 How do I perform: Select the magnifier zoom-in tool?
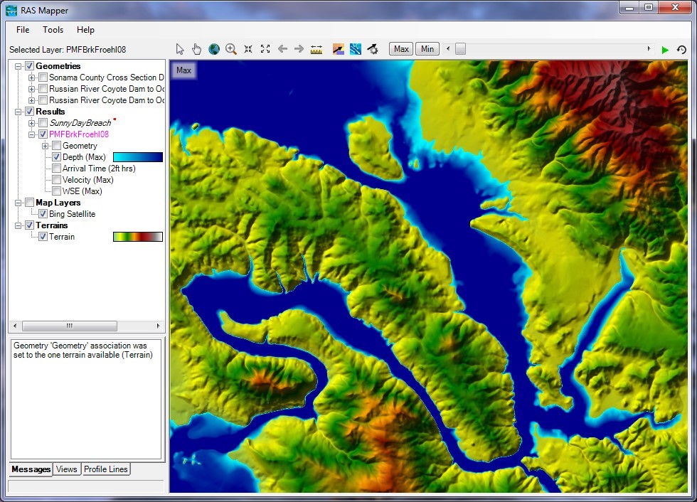(231, 49)
